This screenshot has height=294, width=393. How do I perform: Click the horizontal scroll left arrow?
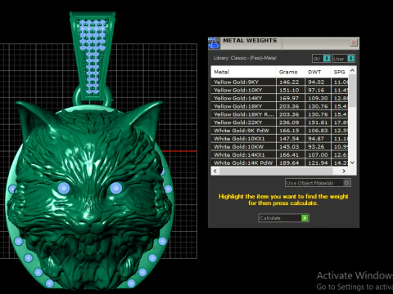pos(215,171)
